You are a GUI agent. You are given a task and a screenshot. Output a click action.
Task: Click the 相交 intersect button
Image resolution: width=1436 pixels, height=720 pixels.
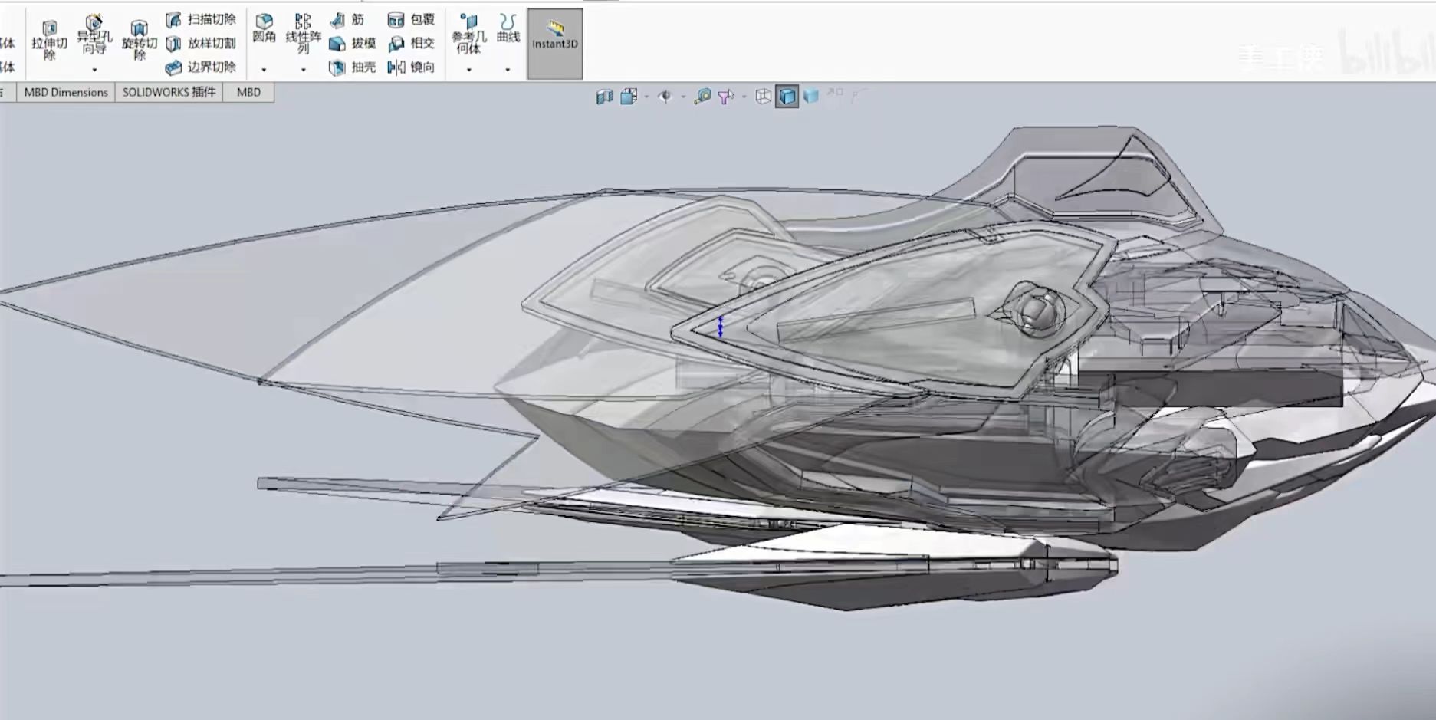click(x=411, y=44)
